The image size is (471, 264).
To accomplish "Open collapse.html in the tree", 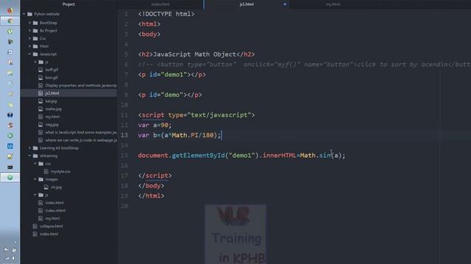I will point(51,226).
